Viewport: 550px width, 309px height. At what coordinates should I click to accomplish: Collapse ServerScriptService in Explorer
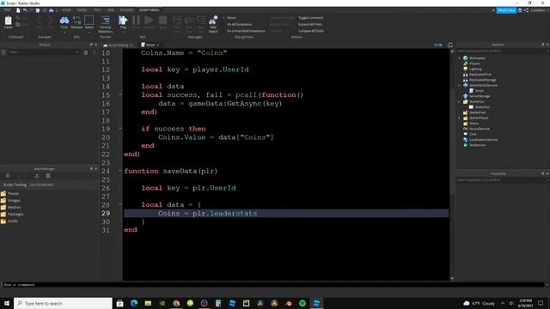point(460,85)
